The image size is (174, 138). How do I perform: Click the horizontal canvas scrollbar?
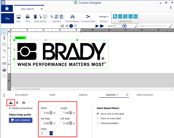point(27,89)
